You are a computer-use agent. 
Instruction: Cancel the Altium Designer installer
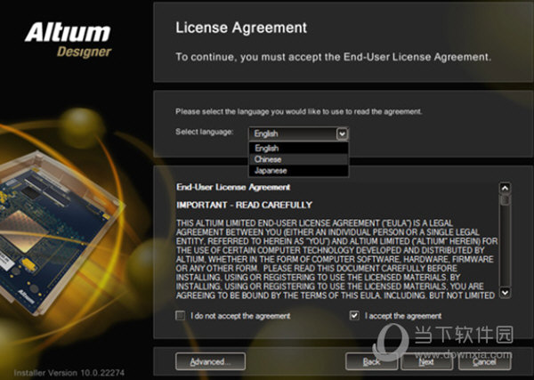(x=484, y=361)
